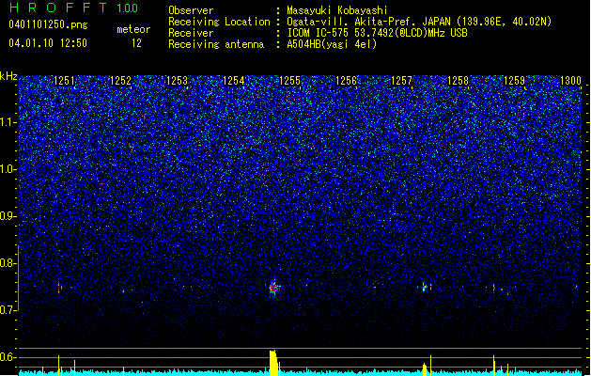Click the yellow power spike between 1258 and 1259
Screen dimensions: 591x376
coord(494,365)
